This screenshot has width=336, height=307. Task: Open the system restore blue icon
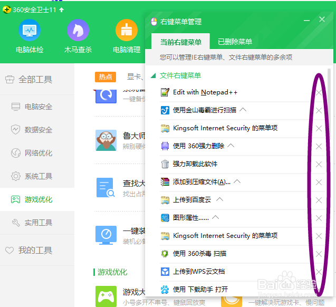(x=106, y=96)
